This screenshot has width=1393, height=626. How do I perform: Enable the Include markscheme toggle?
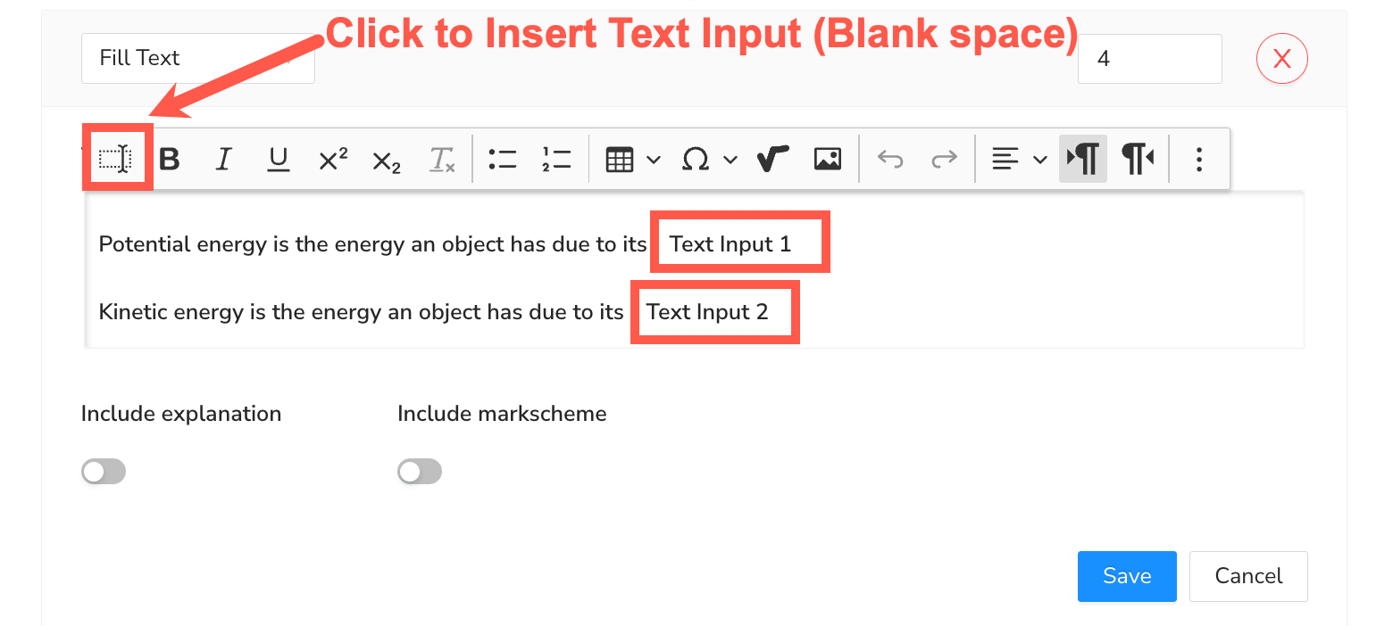pyautogui.click(x=420, y=472)
